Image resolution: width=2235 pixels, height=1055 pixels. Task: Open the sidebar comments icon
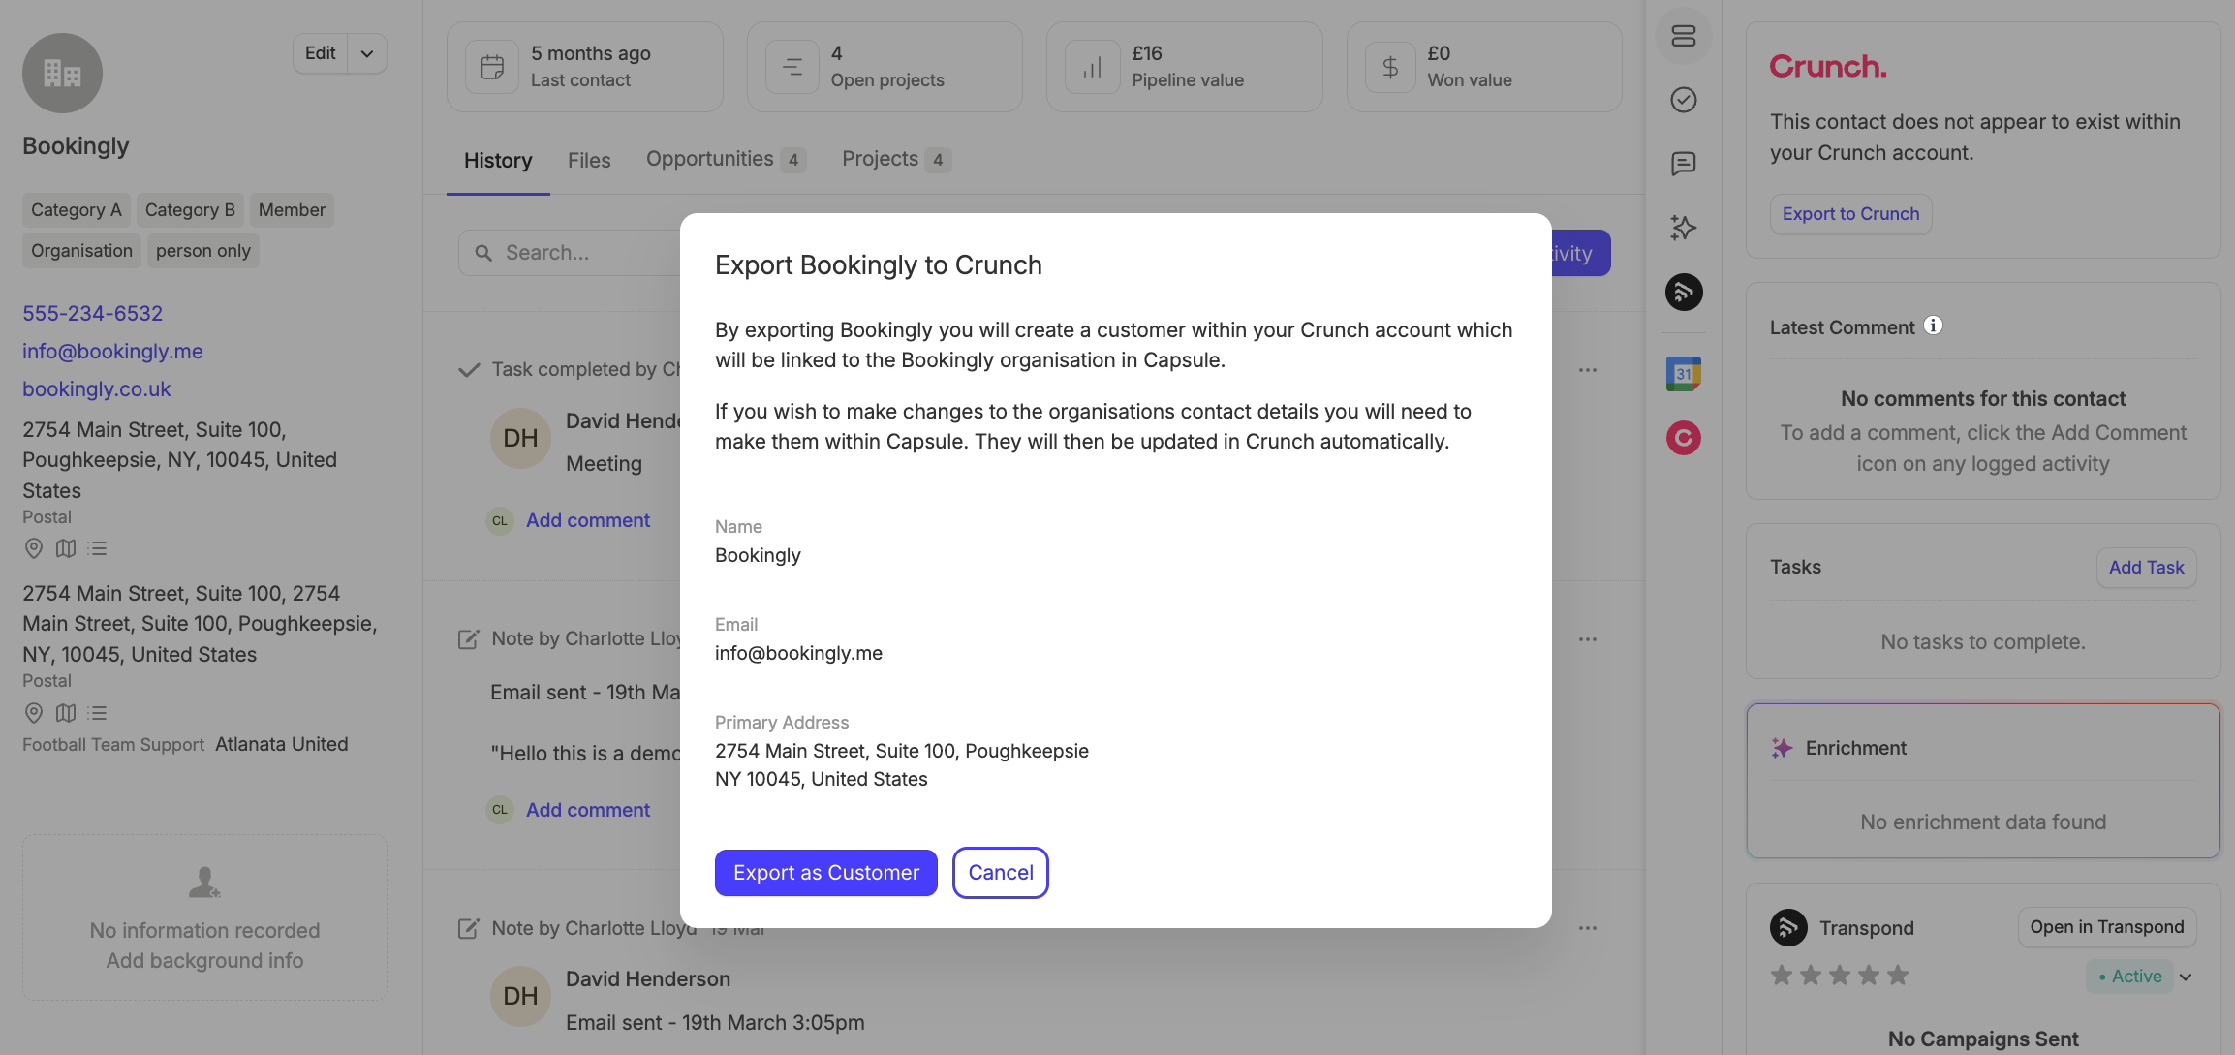1684,164
